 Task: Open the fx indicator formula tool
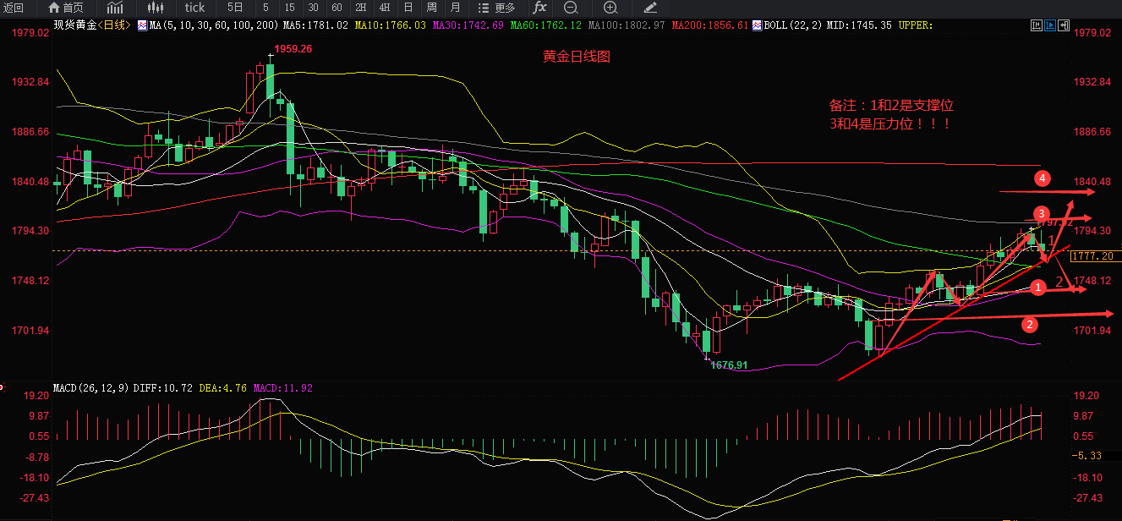click(x=539, y=8)
